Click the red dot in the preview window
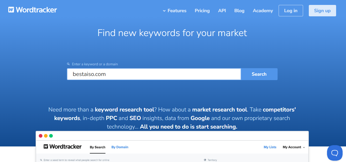The height and width of the screenshot is (162, 346). (41, 136)
